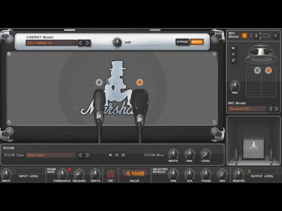Select Mic Blend button 2
The image size is (282, 211).
pos(275,36)
